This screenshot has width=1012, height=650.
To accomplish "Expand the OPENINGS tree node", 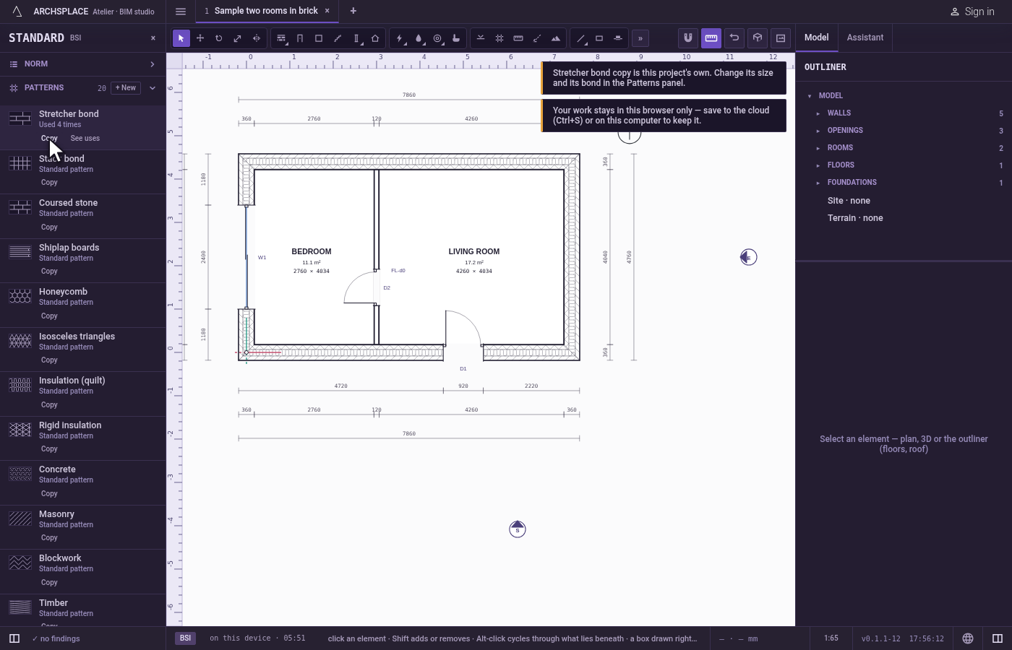I will point(818,131).
